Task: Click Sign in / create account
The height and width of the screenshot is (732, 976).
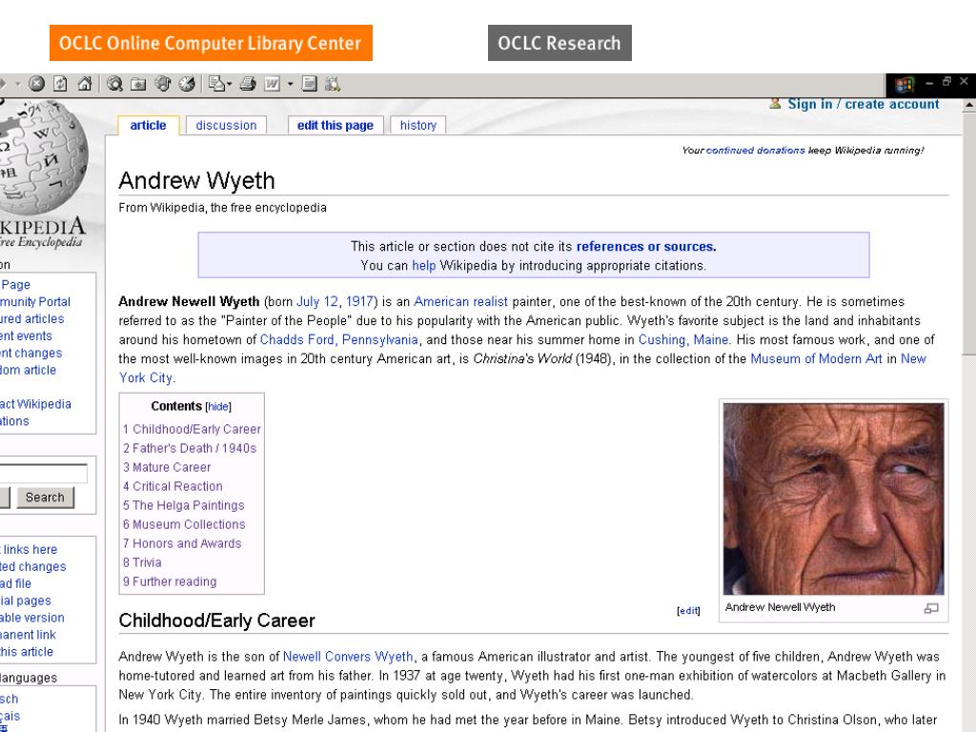Action: (864, 104)
